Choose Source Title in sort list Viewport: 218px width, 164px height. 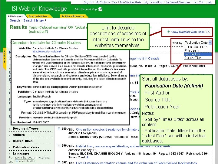[x=198, y=58]
